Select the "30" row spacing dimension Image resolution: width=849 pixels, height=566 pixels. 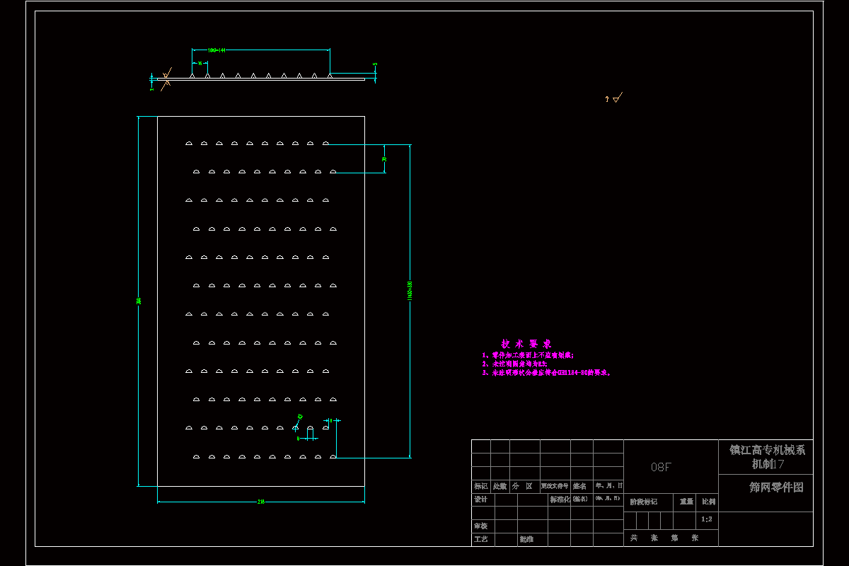[x=384, y=159]
